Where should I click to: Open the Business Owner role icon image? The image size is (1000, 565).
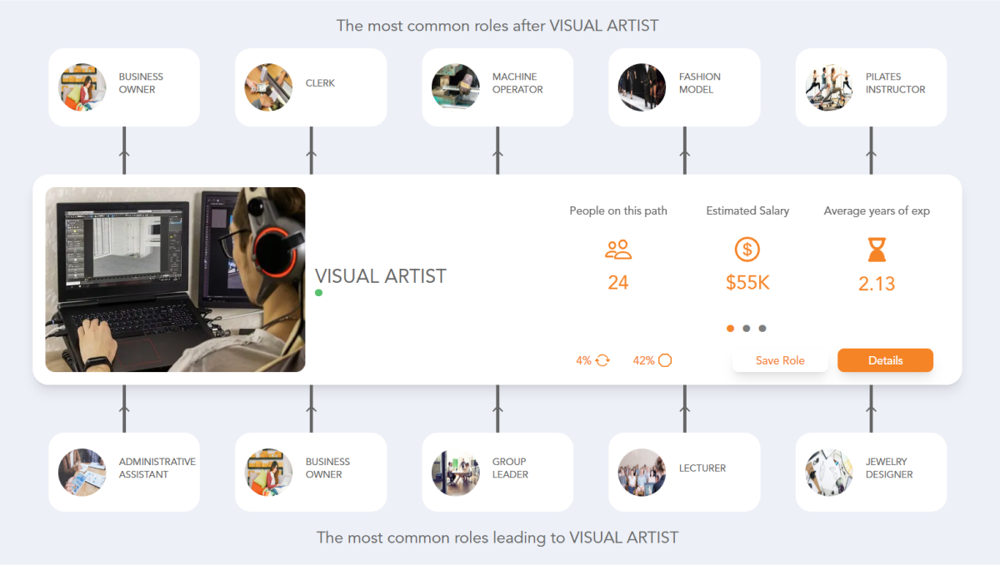[x=82, y=87]
